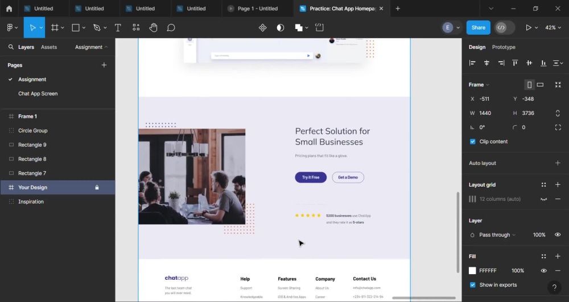Add auto layout to frame
Image resolution: width=569 pixels, height=302 pixels.
point(558,163)
